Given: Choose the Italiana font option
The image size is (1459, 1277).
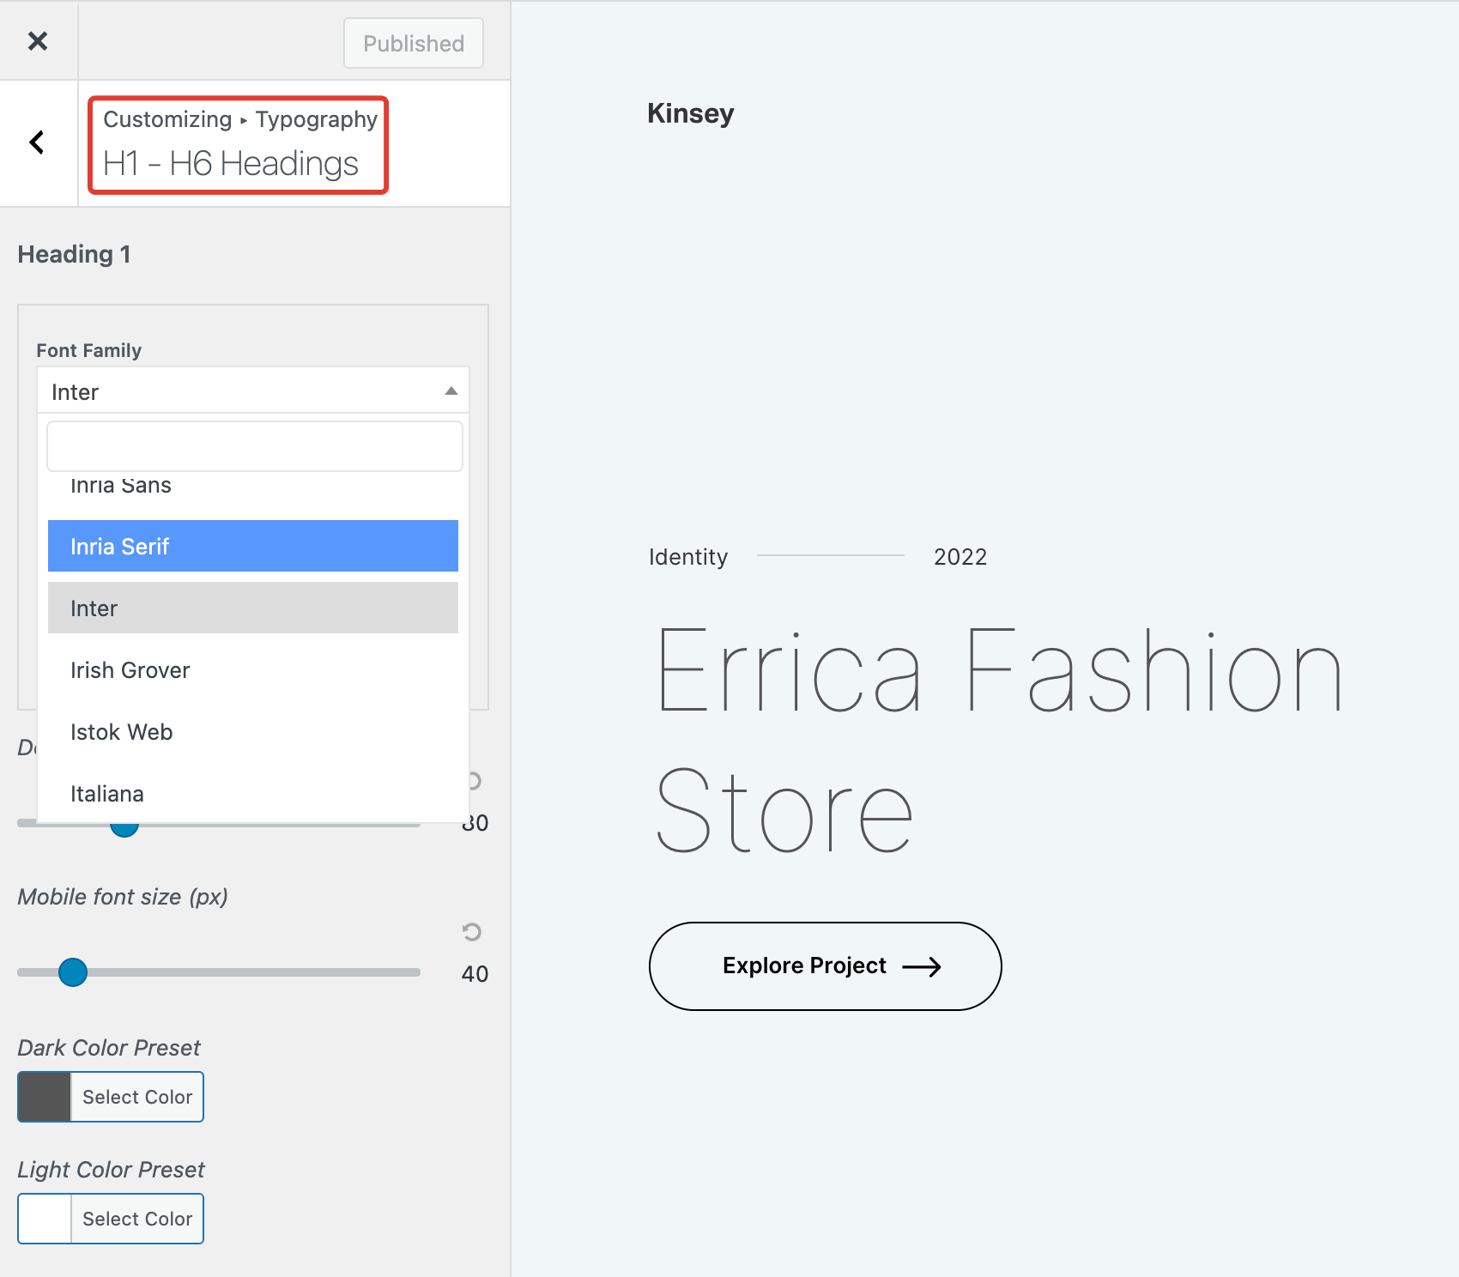Looking at the screenshot, I should pos(252,793).
